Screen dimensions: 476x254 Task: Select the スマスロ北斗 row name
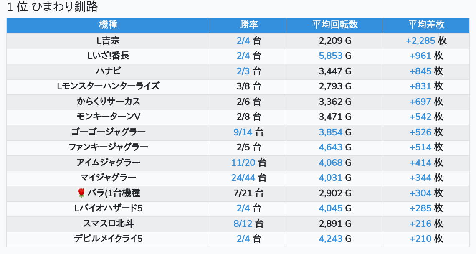(x=109, y=224)
